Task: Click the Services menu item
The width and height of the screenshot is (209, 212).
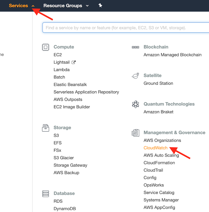Action: (18, 5)
